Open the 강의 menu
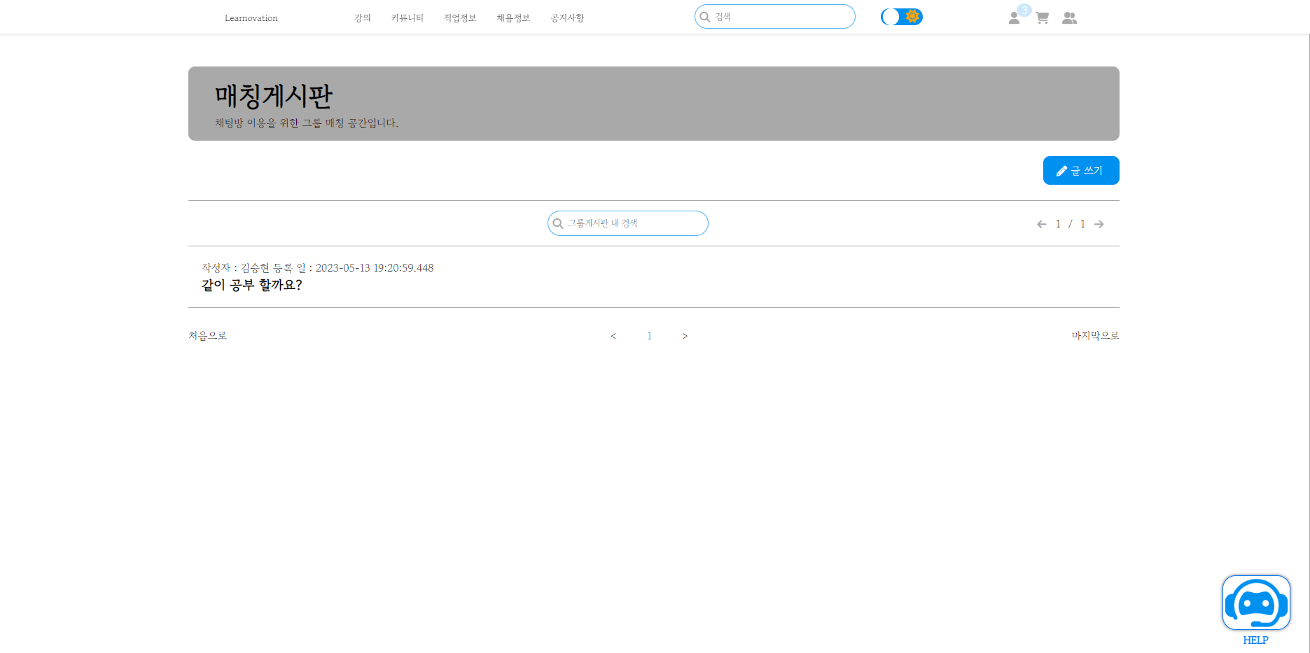This screenshot has height=653, width=1310. coord(363,17)
